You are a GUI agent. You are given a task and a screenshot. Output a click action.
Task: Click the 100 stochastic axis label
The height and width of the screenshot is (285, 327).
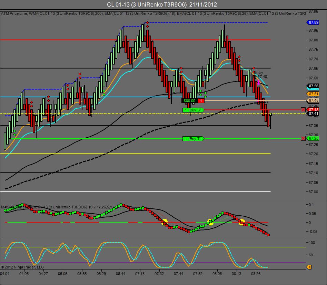tap(312, 243)
